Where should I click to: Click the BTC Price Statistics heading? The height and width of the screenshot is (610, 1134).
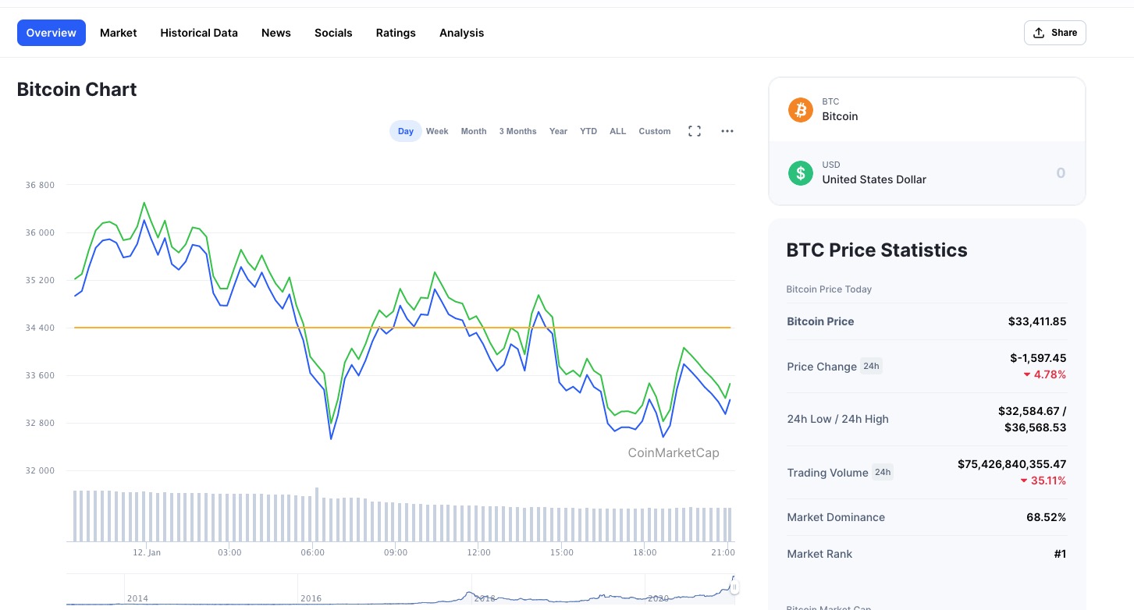point(877,250)
